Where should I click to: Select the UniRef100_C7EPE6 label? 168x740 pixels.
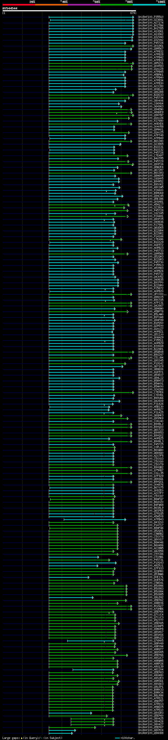[x=151, y=392]
